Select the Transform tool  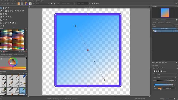tap(1, 14)
